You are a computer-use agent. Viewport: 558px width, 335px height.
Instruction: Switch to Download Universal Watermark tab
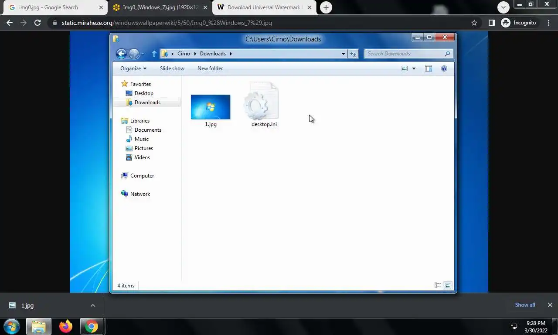coord(264,7)
